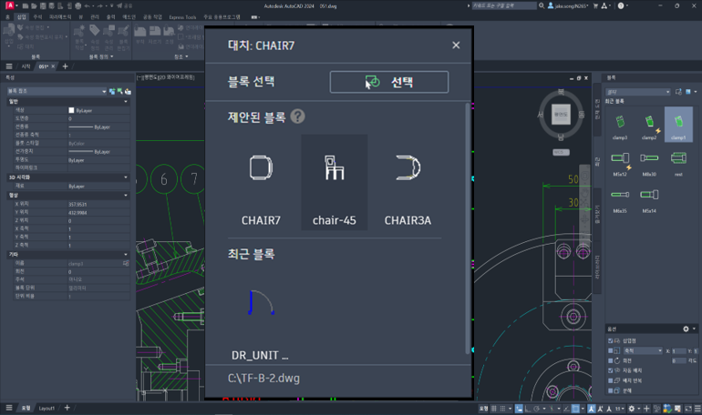Image resolution: width=702 pixels, height=415 pixels.
Task: Expand the 참조 ribbon panel
Action: [x=181, y=56]
